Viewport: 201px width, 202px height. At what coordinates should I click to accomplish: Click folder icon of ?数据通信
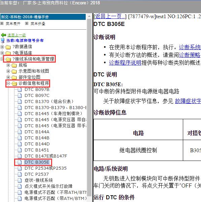tap(8, 47)
